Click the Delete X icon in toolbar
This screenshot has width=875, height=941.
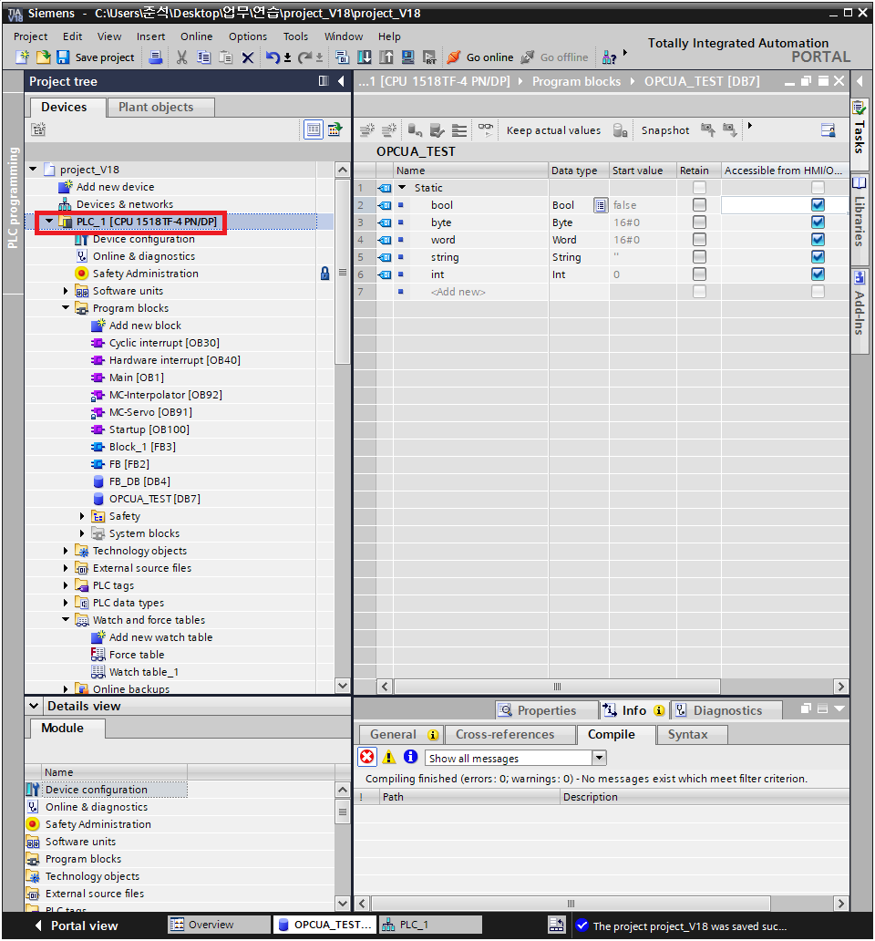pos(247,57)
